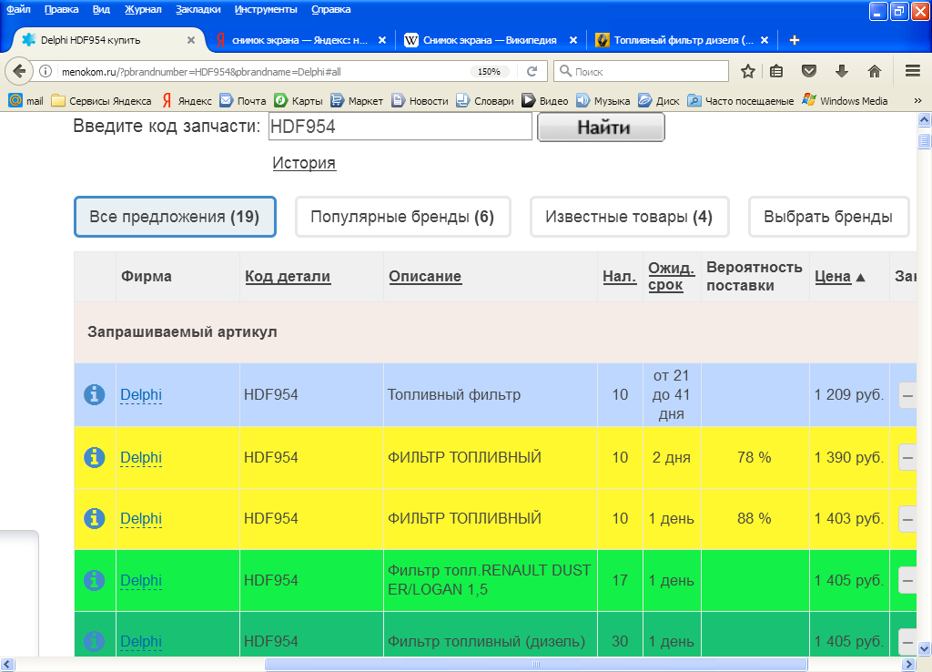Screen dimensions: 932x672
Task: Open the История link
Action: click(304, 163)
